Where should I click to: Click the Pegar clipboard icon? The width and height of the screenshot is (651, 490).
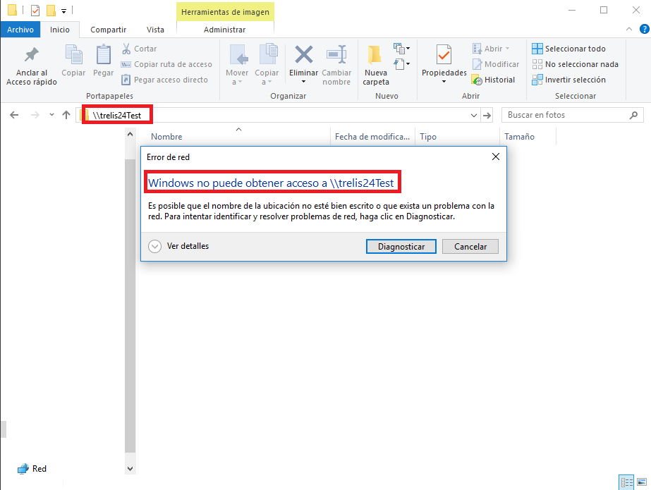[104, 55]
